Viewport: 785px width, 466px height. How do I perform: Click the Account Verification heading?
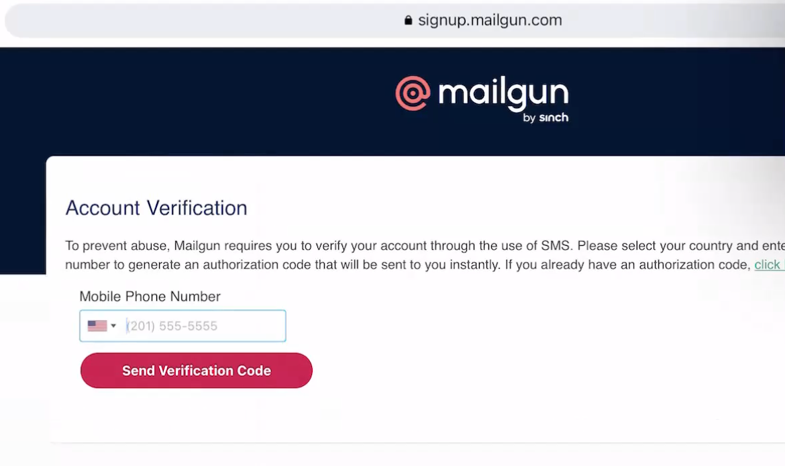(156, 208)
